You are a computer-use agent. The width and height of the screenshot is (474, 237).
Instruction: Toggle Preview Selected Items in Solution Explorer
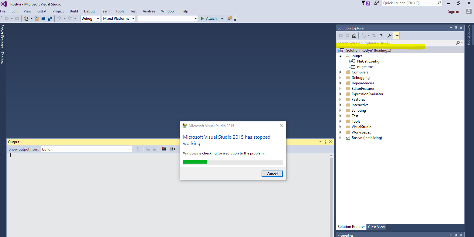tap(396, 35)
